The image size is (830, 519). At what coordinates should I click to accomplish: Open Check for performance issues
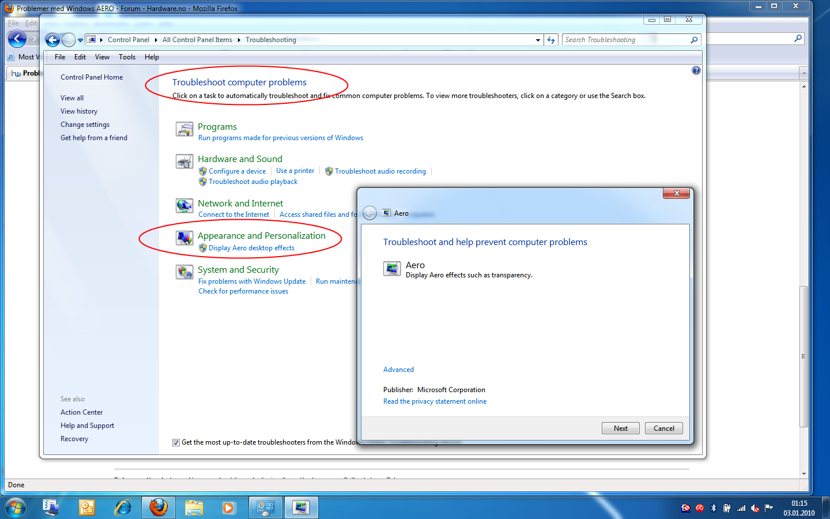(x=243, y=291)
